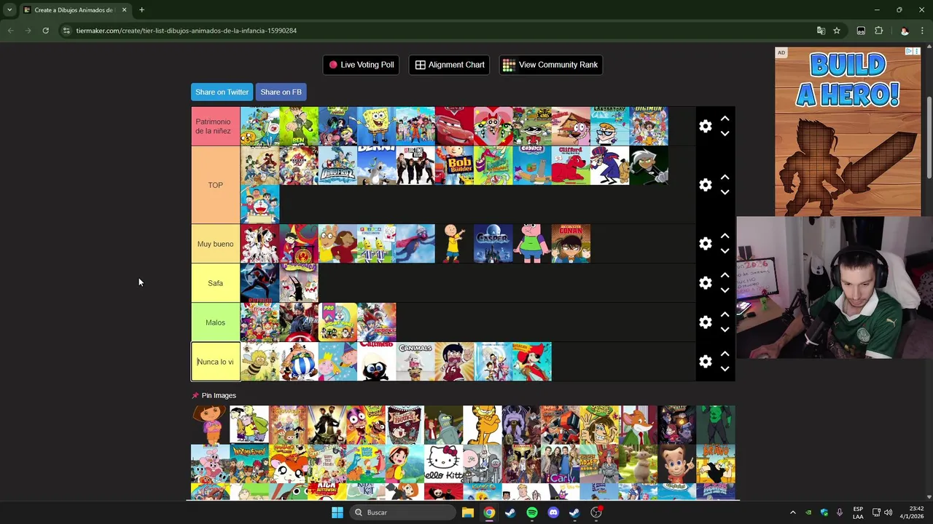The image size is (933, 524).
Task: Edit the Patrimonio de la niñez label
Action: pos(215,127)
